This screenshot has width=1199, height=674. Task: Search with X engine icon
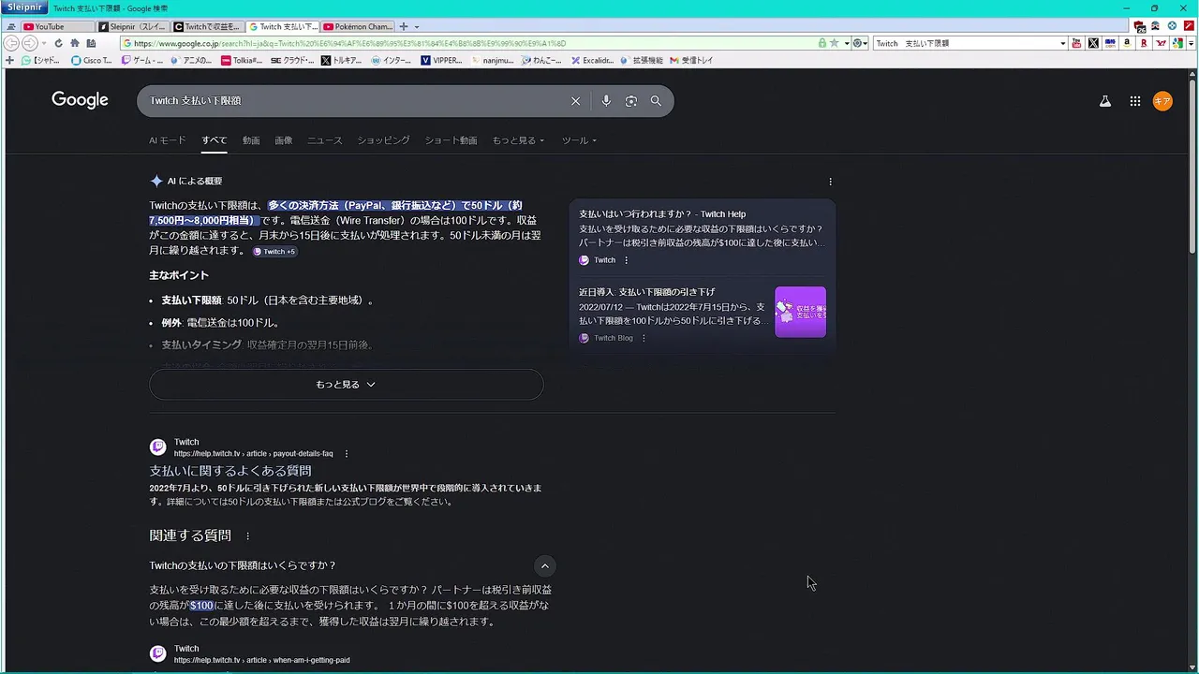point(1093,43)
